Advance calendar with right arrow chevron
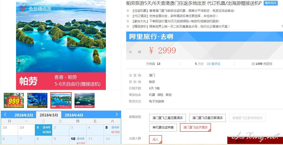Image resolution: width=283 pixels, height=145 pixels. pos(117,114)
